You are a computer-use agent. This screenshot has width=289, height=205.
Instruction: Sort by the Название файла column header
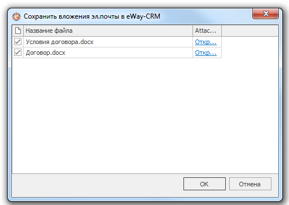(x=108, y=30)
